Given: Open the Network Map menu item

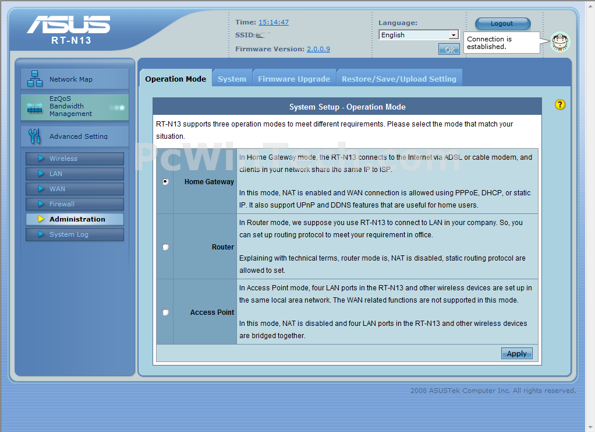Looking at the screenshot, I should coord(75,79).
